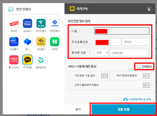
Task: Click 보기 for 제3자정보제공동의
Action: 146,76
